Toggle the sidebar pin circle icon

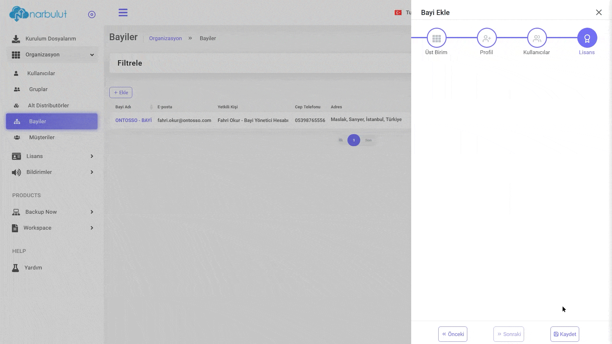point(92,15)
